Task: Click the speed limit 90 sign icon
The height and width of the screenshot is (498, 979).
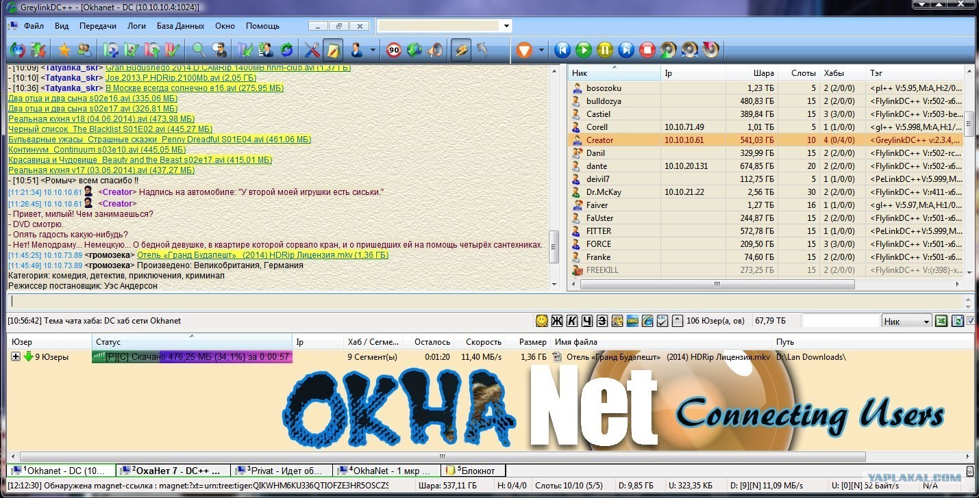Action: point(394,50)
